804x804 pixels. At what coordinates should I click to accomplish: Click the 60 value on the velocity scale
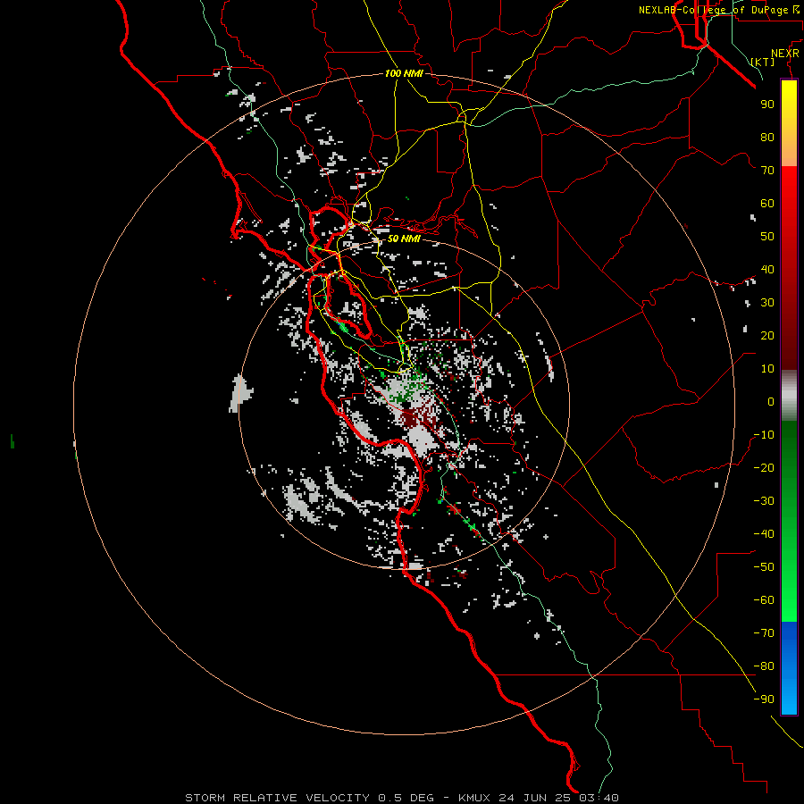(767, 203)
